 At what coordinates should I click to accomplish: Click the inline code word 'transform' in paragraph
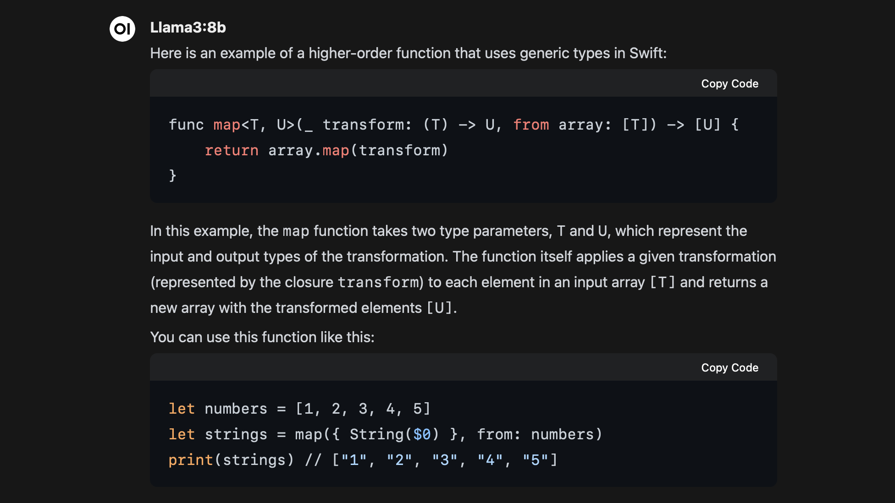pyautogui.click(x=378, y=283)
